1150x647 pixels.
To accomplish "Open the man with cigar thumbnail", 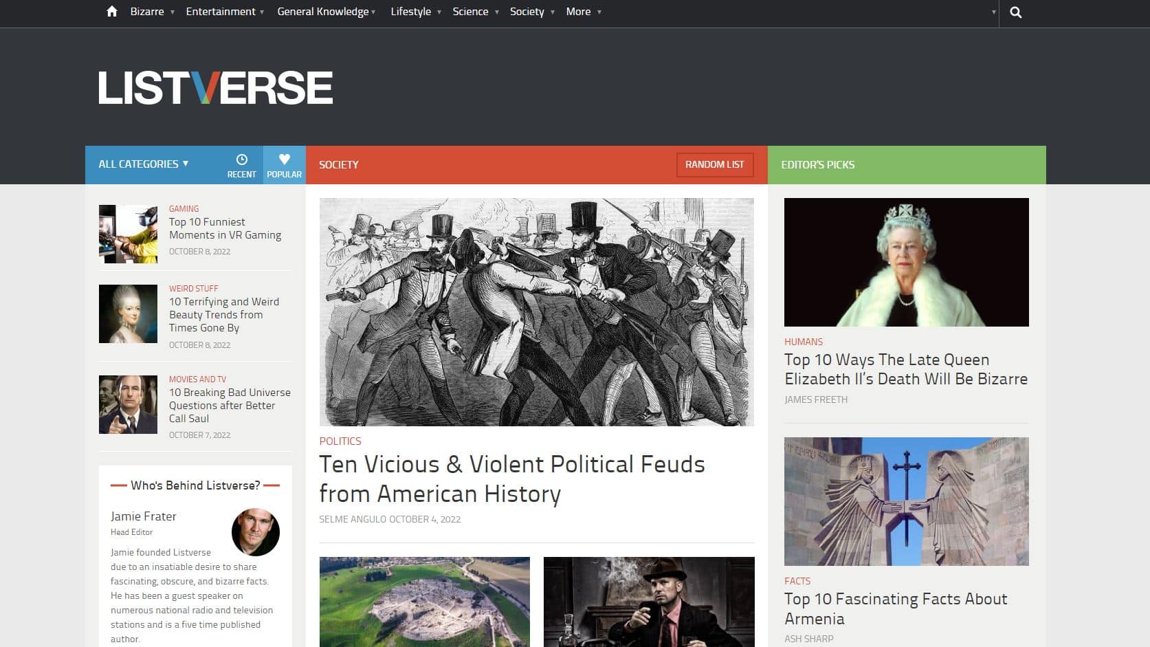I will point(649,602).
